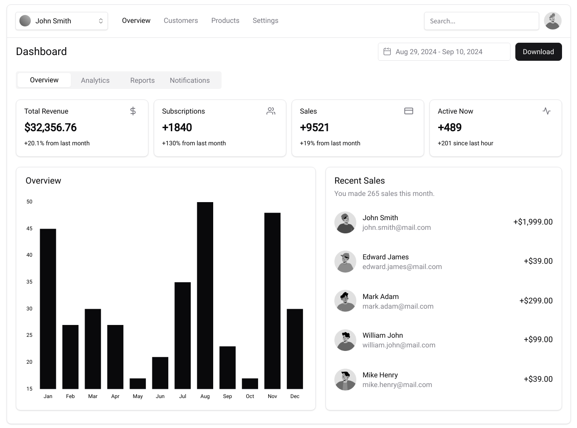Click the Dashboard page title
The image size is (577, 428).
click(41, 52)
